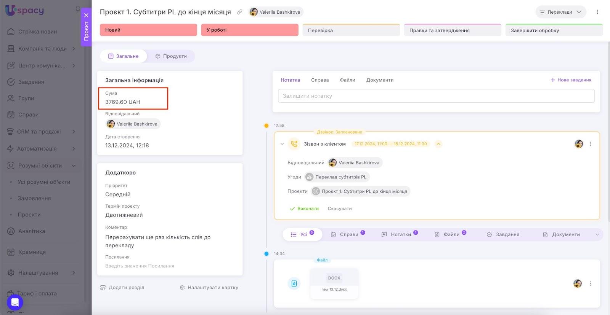
Task: Select the Справа tab
Action: click(x=320, y=80)
